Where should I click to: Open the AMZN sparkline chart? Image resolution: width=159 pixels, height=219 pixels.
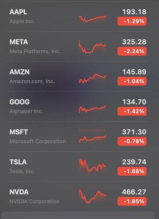point(92,78)
